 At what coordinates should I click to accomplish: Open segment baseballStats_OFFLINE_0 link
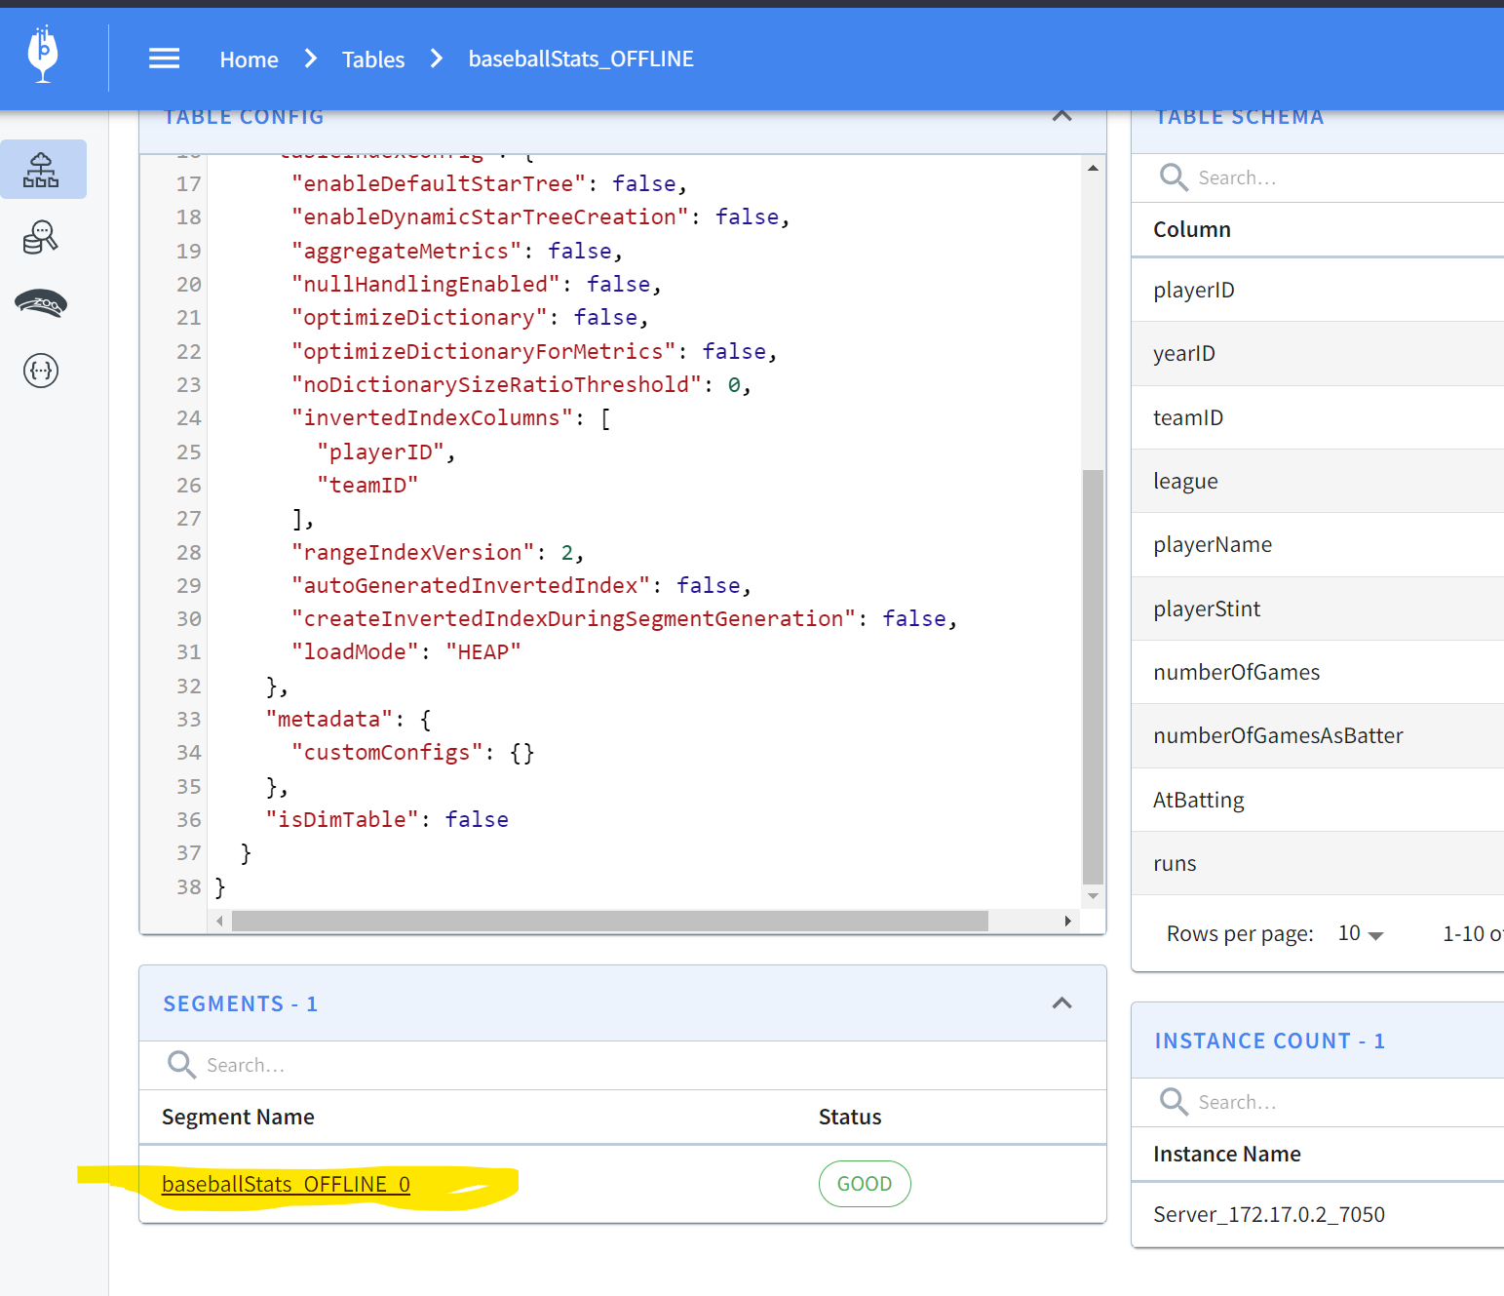[x=286, y=1184]
